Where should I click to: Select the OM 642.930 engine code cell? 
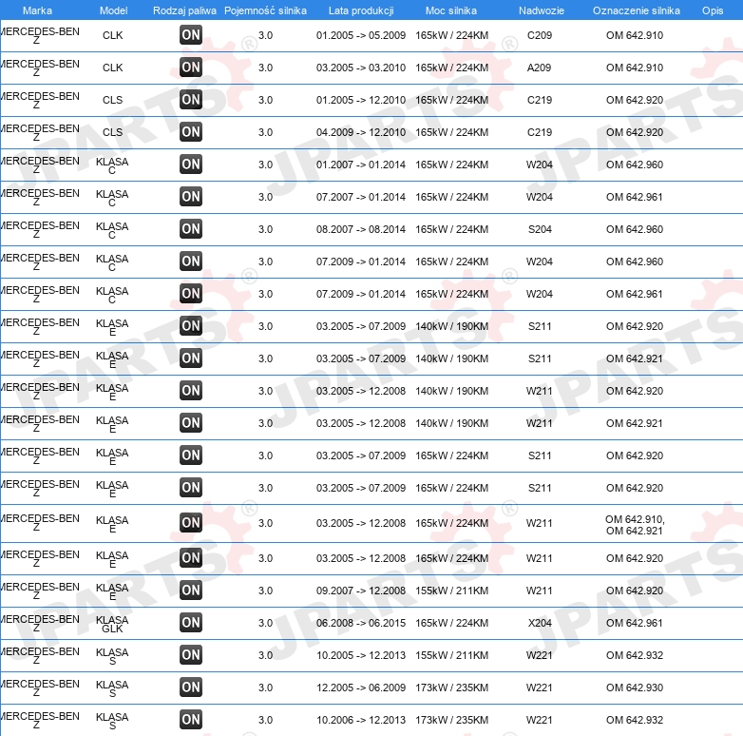[635, 688]
